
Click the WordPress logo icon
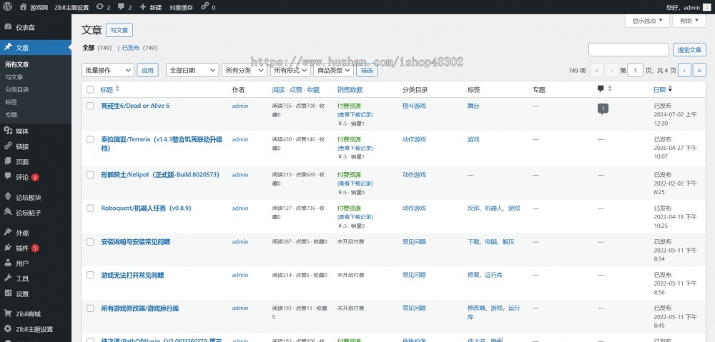point(8,7)
